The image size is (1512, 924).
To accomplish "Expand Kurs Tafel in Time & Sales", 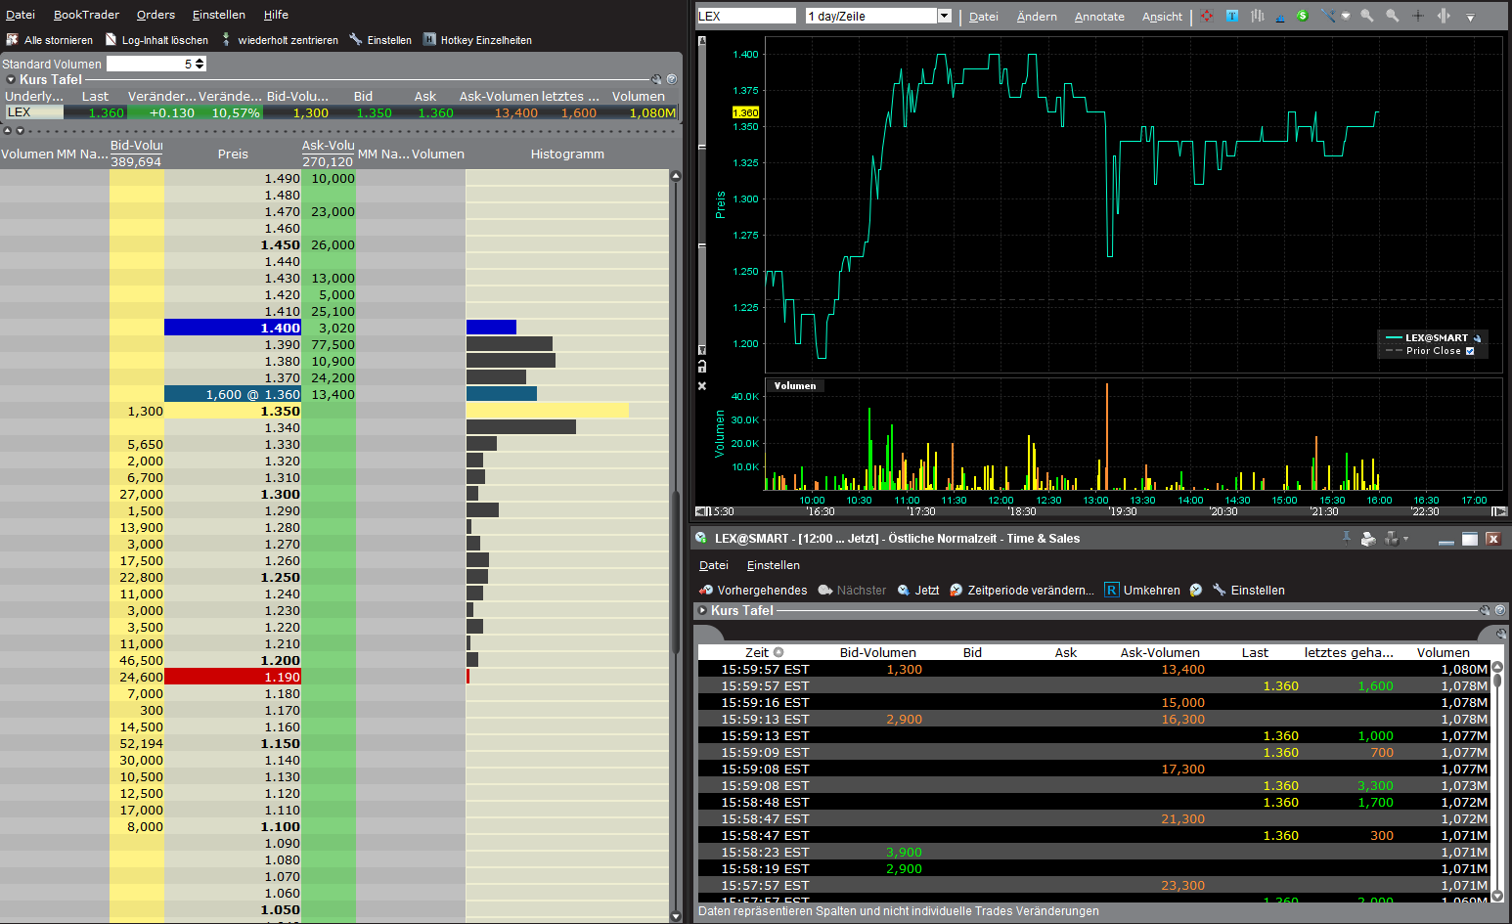I will coord(701,610).
